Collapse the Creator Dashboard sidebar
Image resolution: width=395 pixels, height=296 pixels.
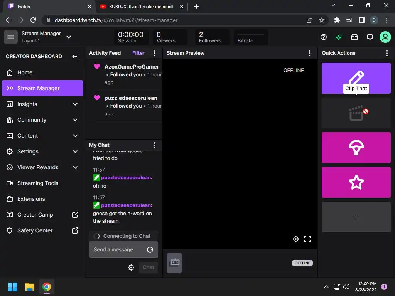point(75,57)
